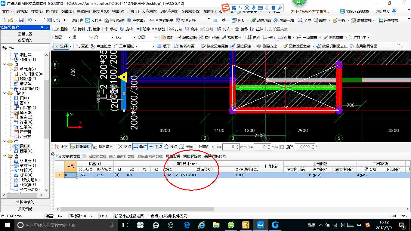Click 移动 move tool
411x231 pixels.
pos(110,29)
